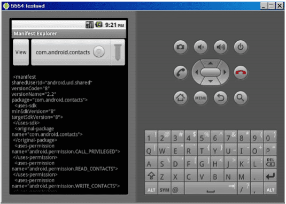Click the CALL_PRIVILEGED permission line
Viewport: 286px width, 204px height.
tap(66, 152)
